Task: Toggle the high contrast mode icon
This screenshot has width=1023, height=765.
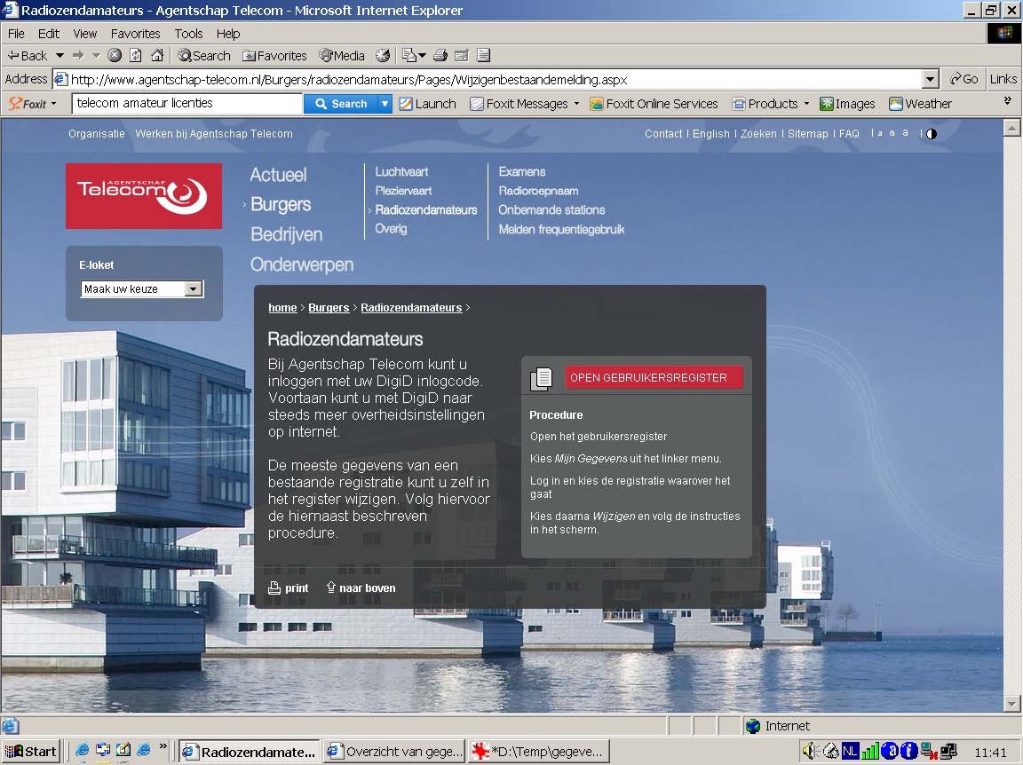Action: coord(931,134)
